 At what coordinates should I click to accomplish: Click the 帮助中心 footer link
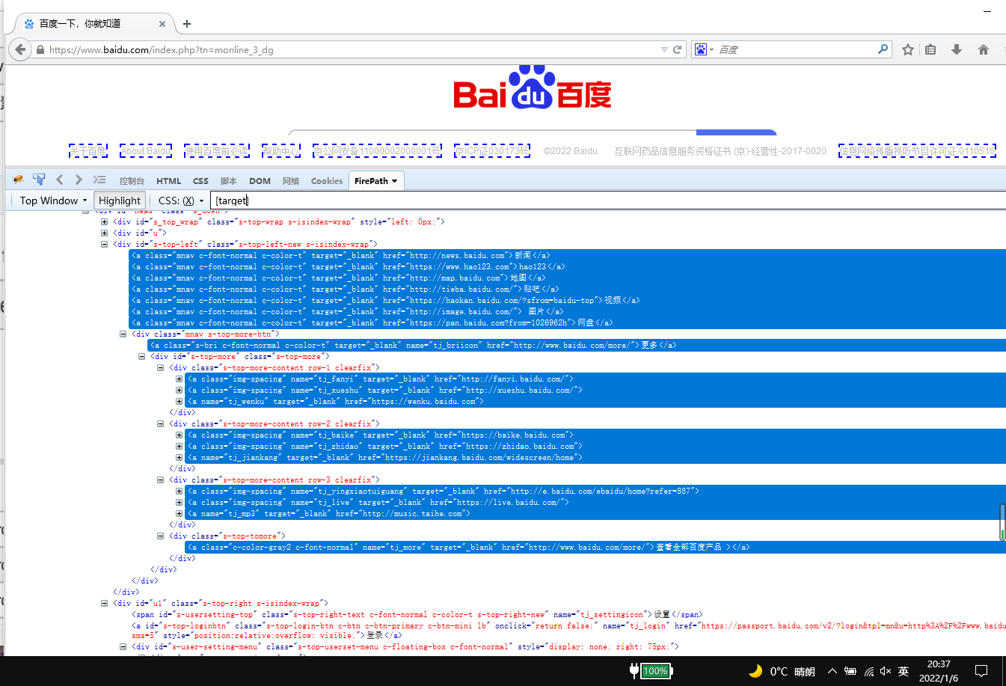(281, 150)
